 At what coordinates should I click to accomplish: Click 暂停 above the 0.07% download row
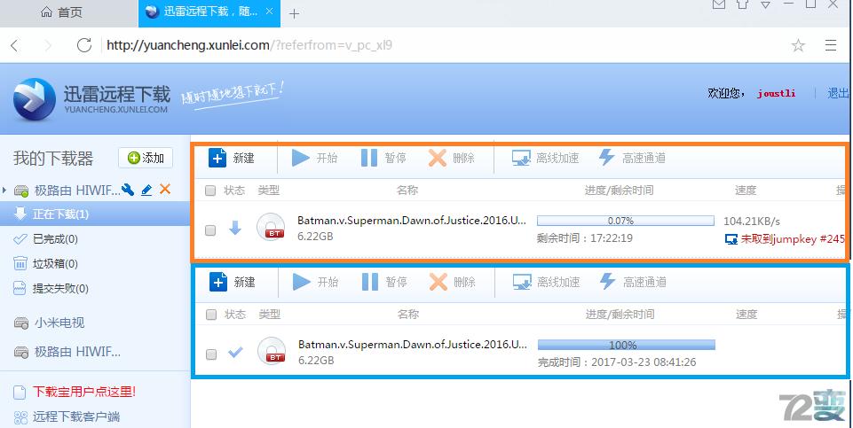tap(383, 158)
